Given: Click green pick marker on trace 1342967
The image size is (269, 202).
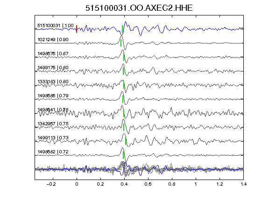Looking at the screenshot, I should (x=124, y=127).
